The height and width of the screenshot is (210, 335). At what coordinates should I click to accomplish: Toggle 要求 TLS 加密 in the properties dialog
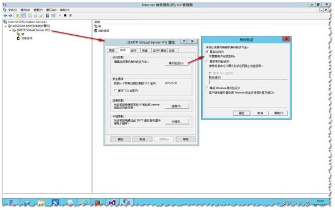point(115,90)
